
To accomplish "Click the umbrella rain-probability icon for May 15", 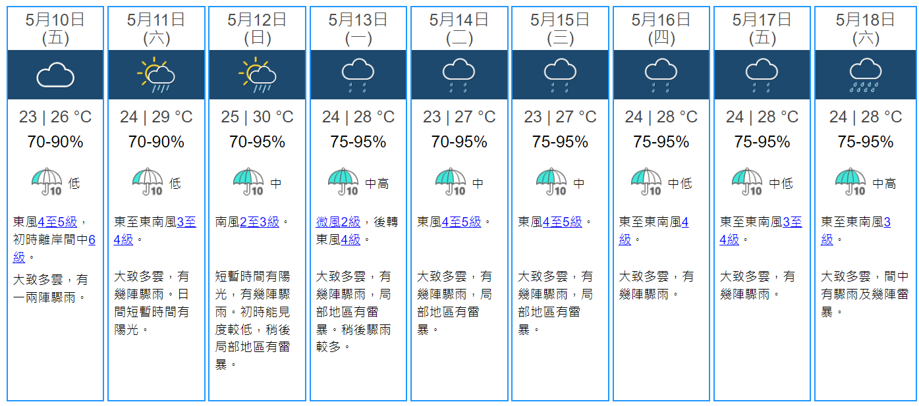I will pyautogui.click(x=551, y=182).
